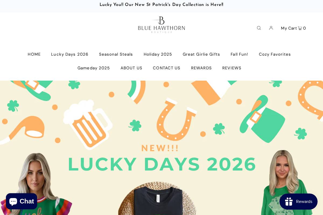Screen dimensions: 323x215
Task: Open the Holiday 2025 menu item
Action: (x=158, y=54)
